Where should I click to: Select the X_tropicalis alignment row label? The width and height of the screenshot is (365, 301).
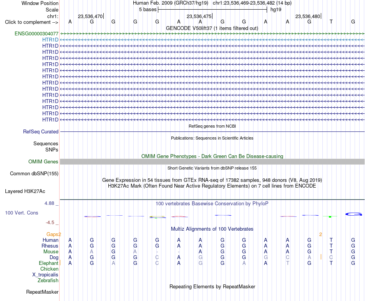(x=45, y=275)
